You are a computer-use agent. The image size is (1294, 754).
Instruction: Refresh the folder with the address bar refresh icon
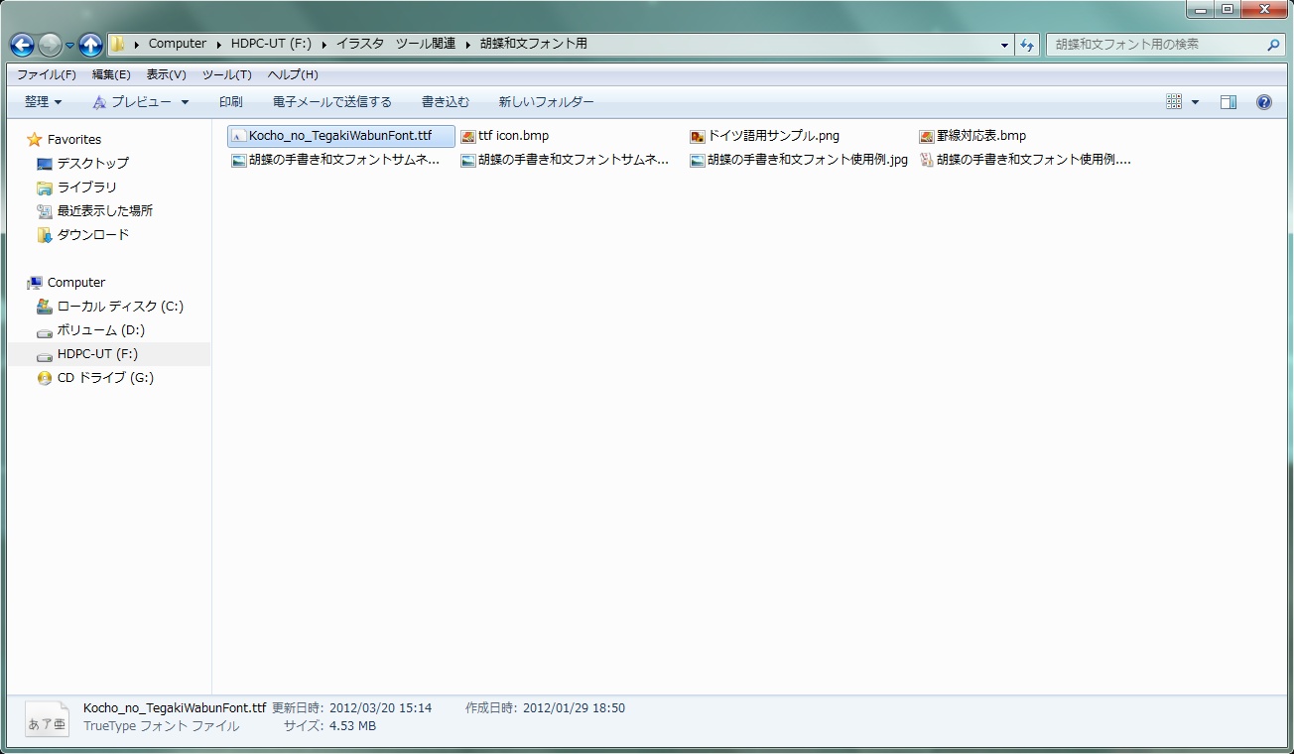(x=1027, y=45)
